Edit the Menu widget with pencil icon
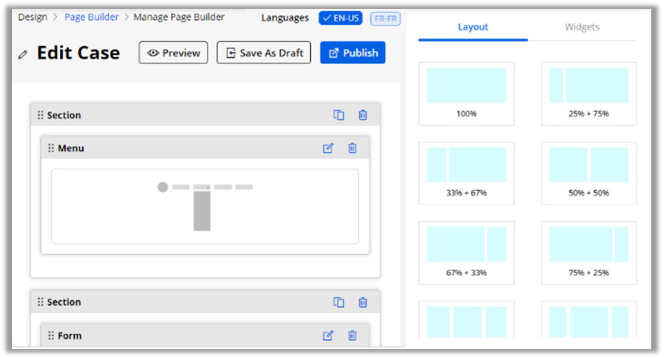Screen dimensions: 664x358 click(328, 148)
